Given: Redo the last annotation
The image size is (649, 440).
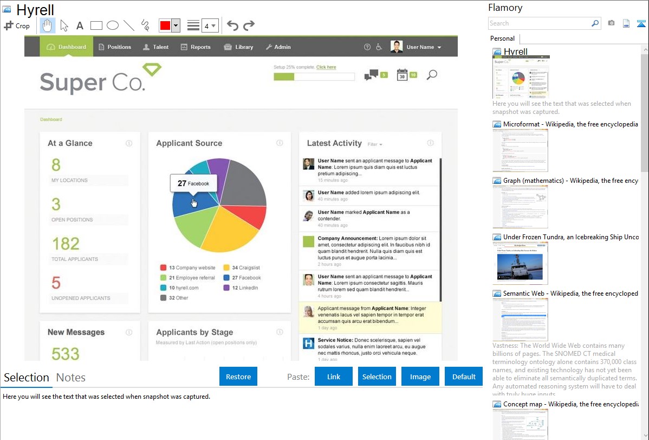Looking at the screenshot, I should tap(249, 25).
